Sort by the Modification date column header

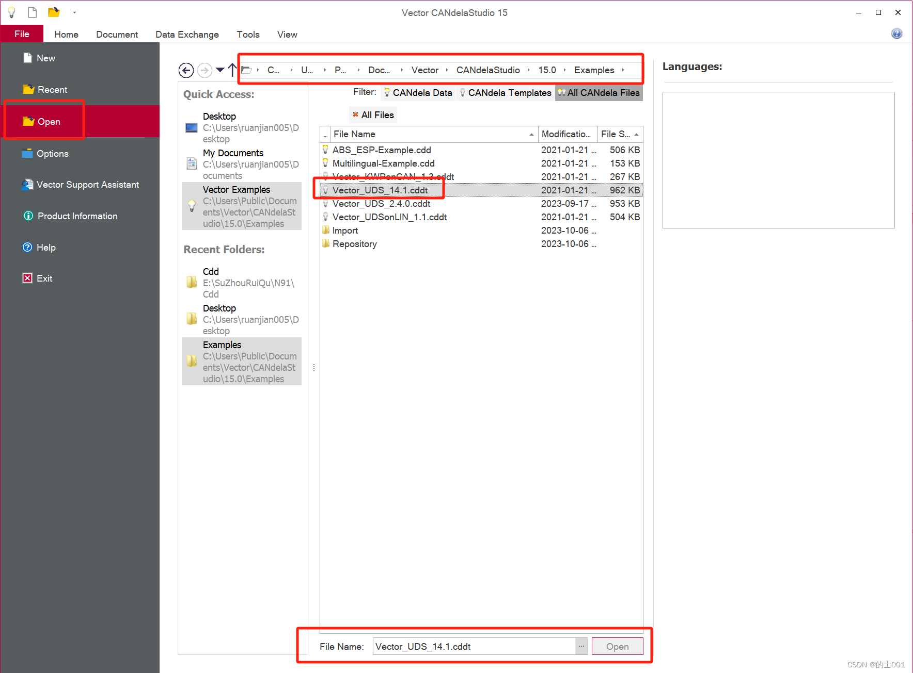click(568, 134)
